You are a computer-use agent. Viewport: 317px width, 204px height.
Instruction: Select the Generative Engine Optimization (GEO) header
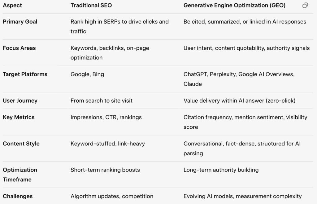click(x=234, y=6)
